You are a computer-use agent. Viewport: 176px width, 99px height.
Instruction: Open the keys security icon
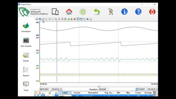pos(111,12)
